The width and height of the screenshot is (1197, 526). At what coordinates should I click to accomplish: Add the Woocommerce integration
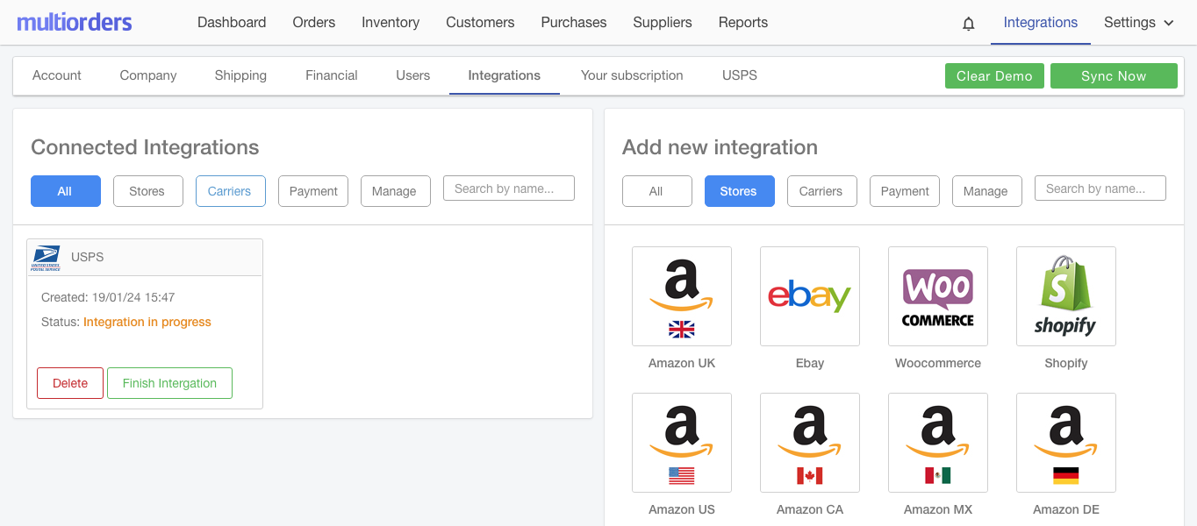tap(938, 296)
